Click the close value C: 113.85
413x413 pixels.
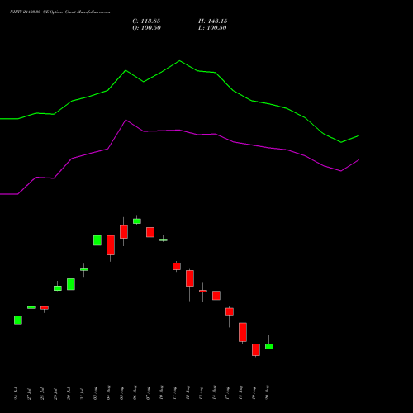tap(146, 21)
